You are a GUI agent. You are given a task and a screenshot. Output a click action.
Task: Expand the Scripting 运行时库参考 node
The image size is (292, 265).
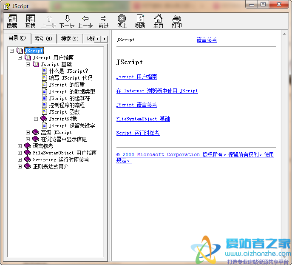click(x=20, y=160)
